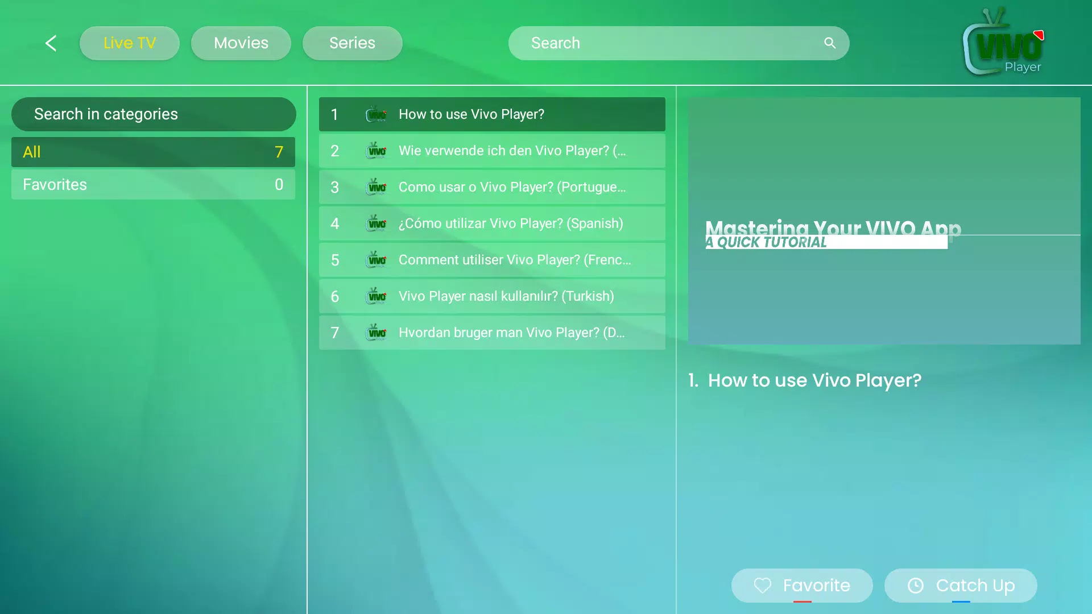Click the Vivo logo icon in the Portuguese channel row
The height and width of the screenshot is (614, 1092).
click(x=376, y=187)
